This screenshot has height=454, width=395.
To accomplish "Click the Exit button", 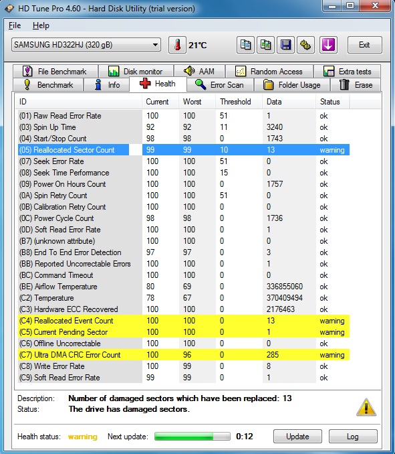I will [365, 45].
